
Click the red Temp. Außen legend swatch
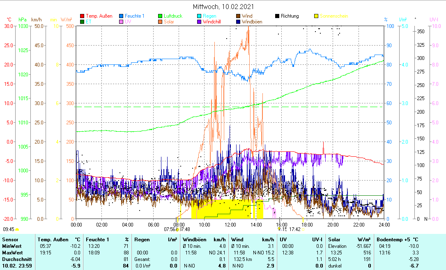(82, 16)
